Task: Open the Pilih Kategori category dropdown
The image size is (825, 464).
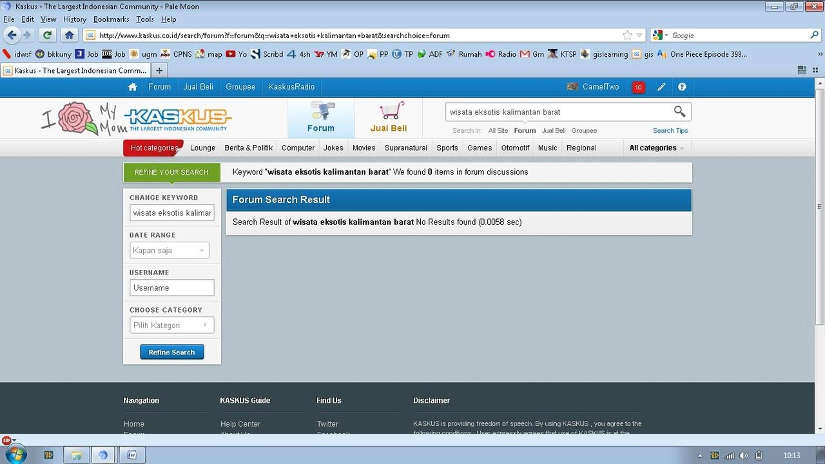Action: pyautogui.click(x=171, y=325)
